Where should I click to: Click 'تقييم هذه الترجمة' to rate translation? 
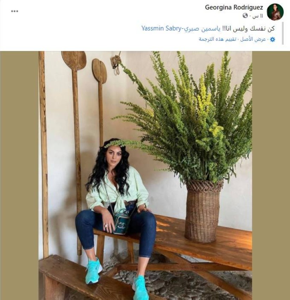click(217, 40)
